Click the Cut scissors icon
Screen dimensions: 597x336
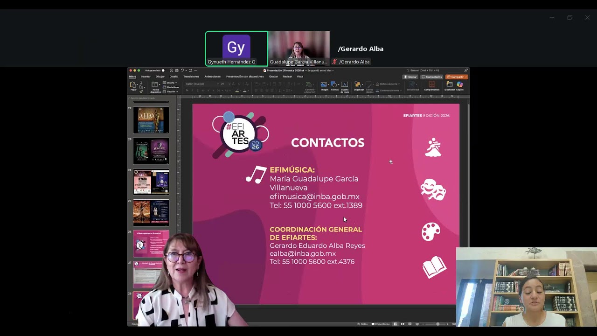tap(141, 83)
